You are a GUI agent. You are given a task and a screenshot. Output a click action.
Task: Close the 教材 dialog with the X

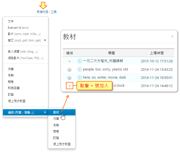[x=172, y=37]
